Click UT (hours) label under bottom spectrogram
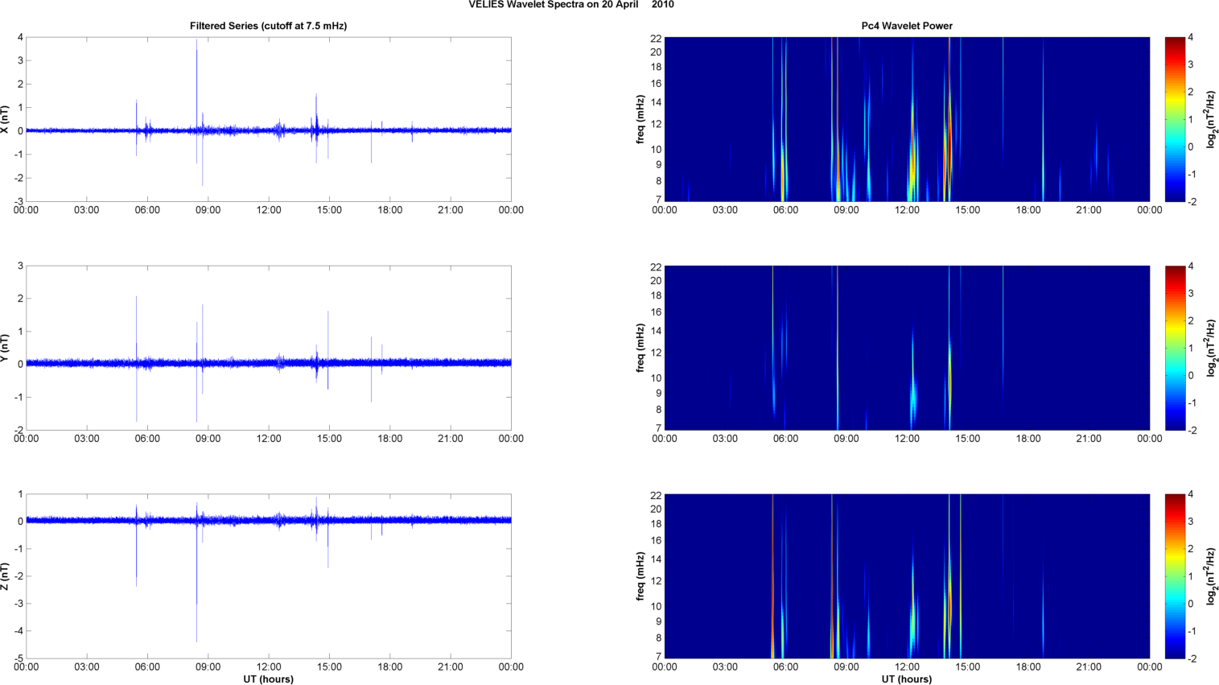Viewport: 1219px width, 685px height. [x=906, y=679]
